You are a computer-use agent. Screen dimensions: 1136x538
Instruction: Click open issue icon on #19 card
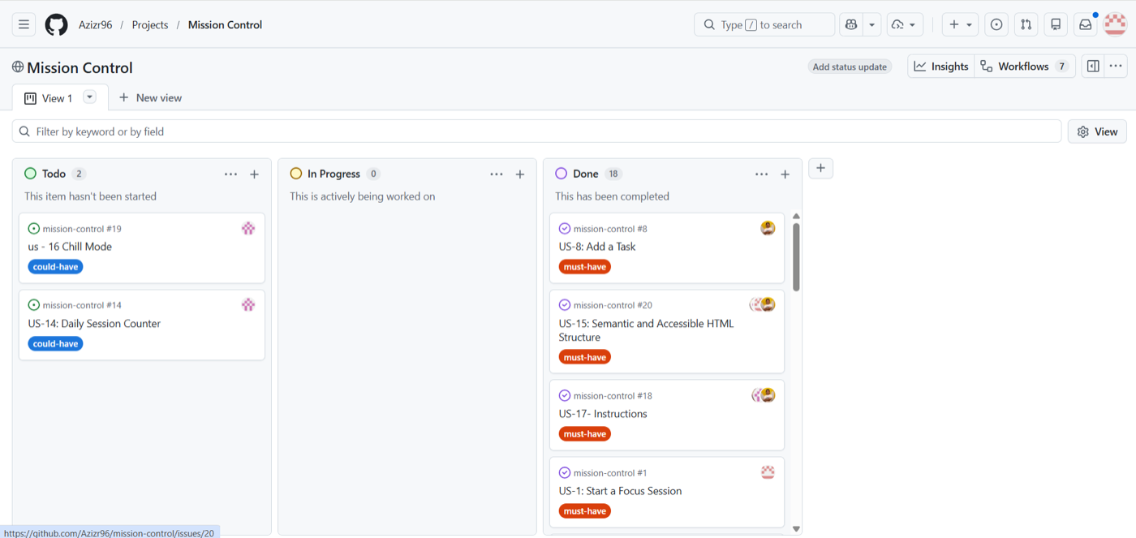[x=34, y=229]
